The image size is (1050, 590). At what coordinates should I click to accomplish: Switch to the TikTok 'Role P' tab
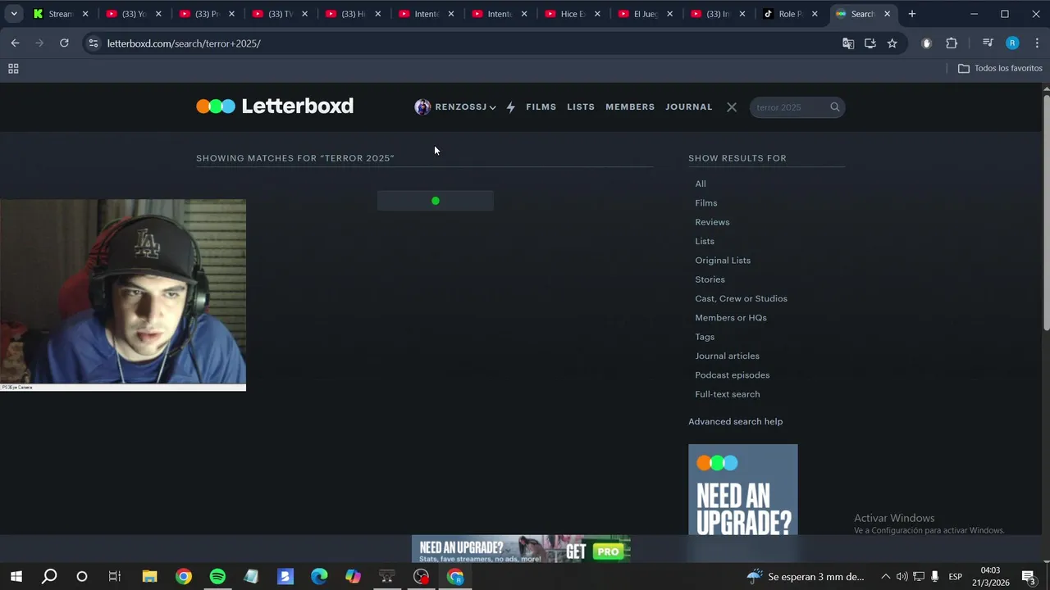[790, 14]
